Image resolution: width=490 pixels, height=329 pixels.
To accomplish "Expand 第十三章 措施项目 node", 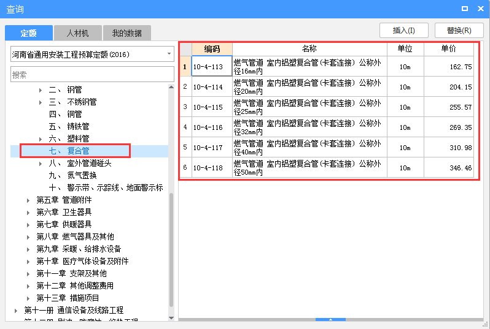I will (x=28, y=298).
